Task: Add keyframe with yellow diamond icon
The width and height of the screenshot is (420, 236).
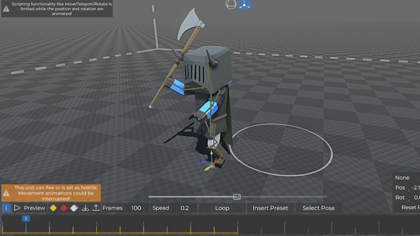Action: point(53,208)
